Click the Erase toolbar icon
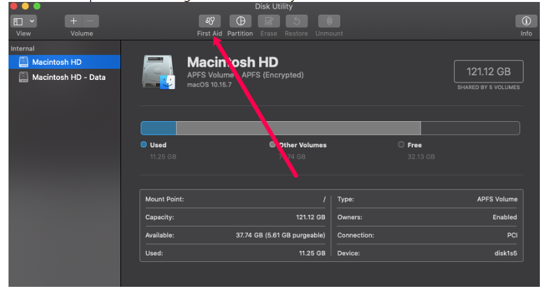Image resolution: width=549 pixels, height=296 pixels. pos(268,22)
